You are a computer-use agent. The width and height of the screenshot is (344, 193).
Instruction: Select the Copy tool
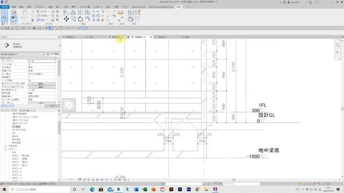pos(73,19)
